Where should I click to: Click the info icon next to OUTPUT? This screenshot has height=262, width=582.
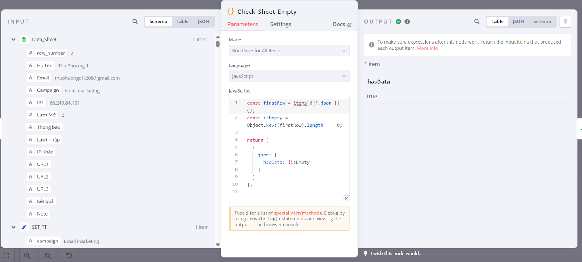tap(407, 21)
